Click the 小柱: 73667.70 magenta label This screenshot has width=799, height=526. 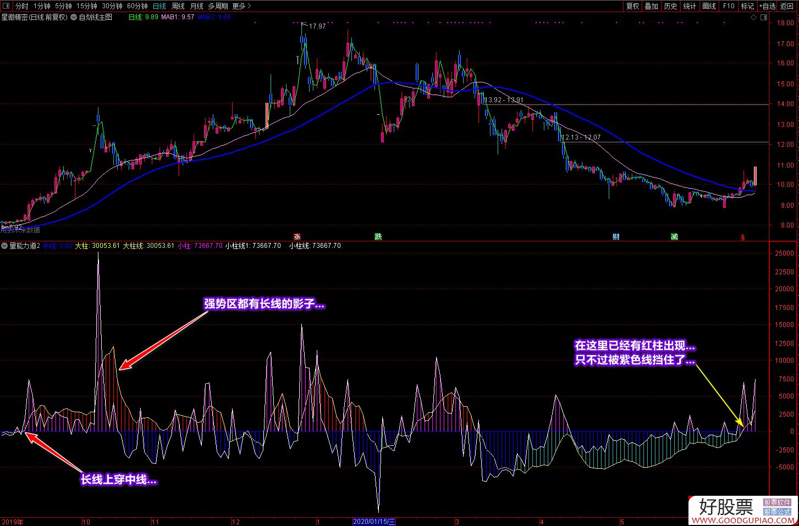[x=200, y=246]
